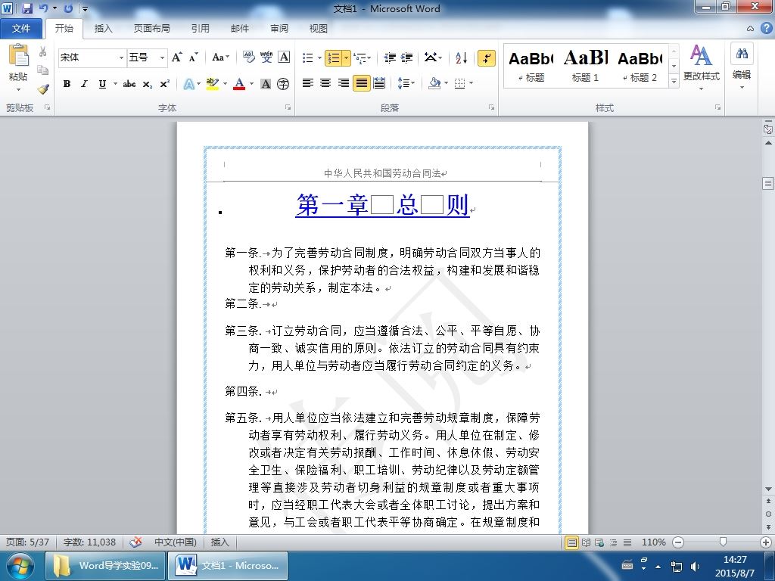Click the vertical scrollbar down arrow
Image resolution: width=775 pixels, height=581 pixels.
coord(768,489)
